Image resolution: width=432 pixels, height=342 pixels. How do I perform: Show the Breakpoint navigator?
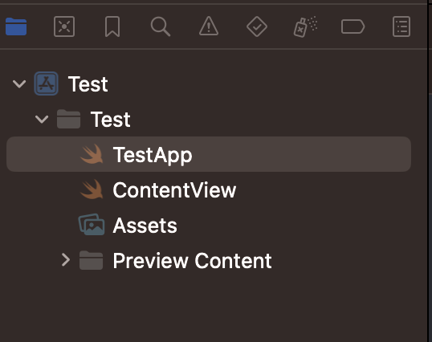353,26
